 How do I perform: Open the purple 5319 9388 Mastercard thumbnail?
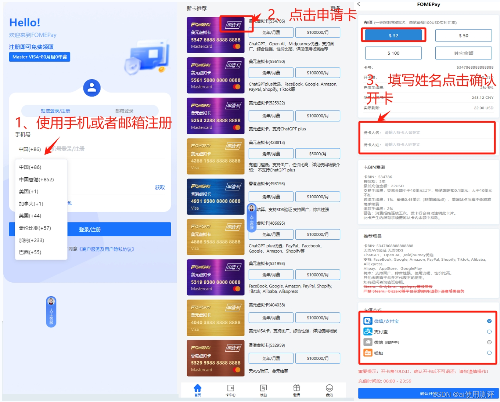coord(216,278)
